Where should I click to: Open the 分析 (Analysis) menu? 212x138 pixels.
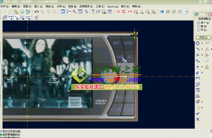[x=61, y=6]
